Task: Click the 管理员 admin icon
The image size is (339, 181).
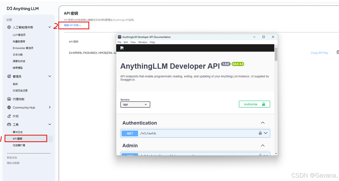Action: [x=9, y=76]
